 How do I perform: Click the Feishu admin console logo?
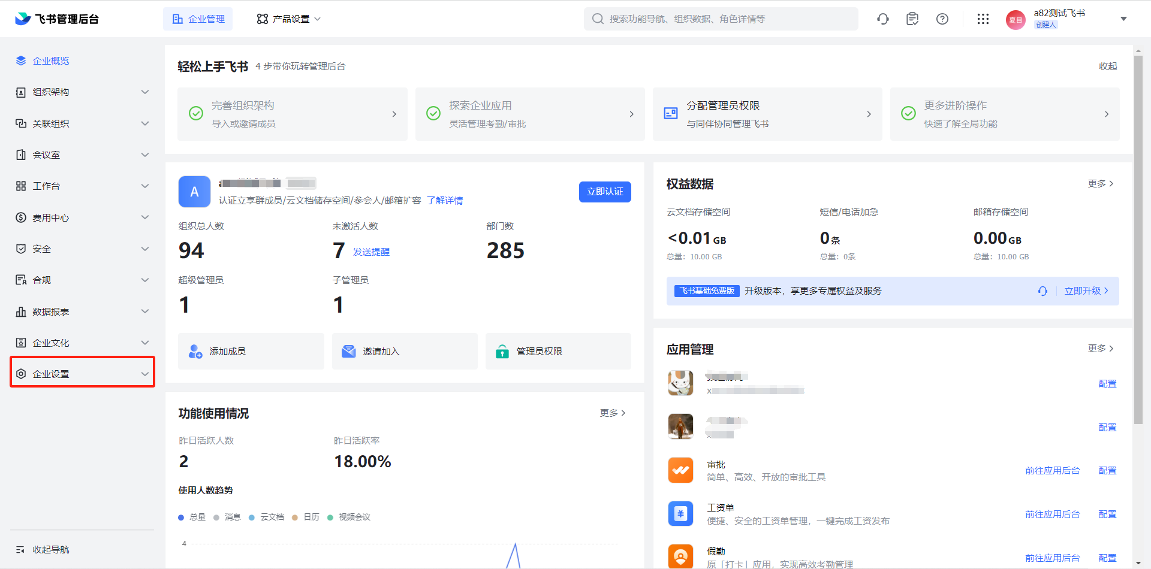pos(57,19)
